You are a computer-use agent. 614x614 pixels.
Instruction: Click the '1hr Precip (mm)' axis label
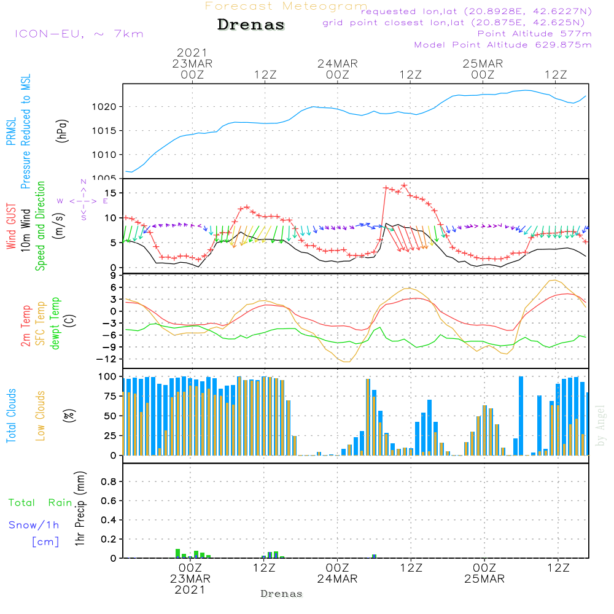[80, 508]
